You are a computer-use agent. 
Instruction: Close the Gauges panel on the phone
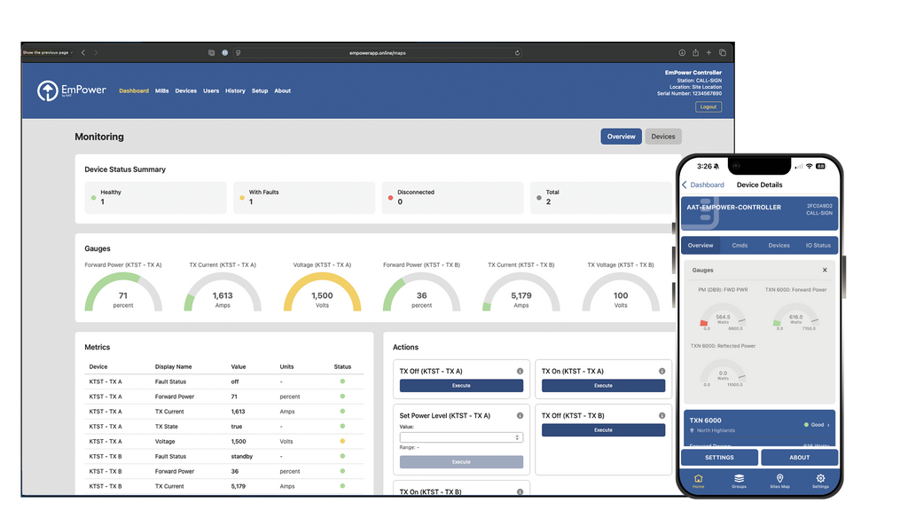coord(825,270)
